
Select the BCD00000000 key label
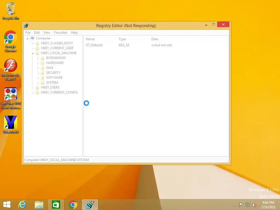[56, 58]
